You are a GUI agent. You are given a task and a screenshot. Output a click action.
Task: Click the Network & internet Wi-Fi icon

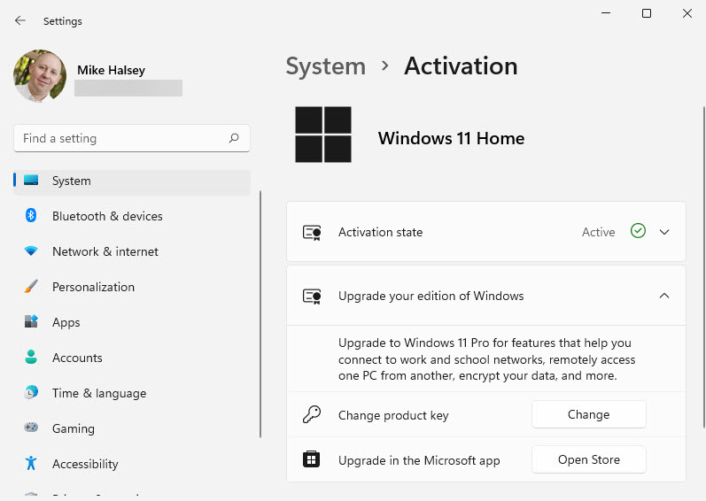[x=31, y=251]
